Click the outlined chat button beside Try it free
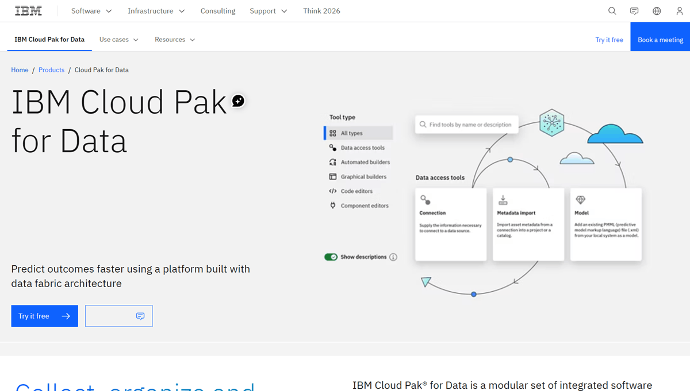The width and height of the screenshot is (690, 391). pyautogui.click(x=119, y=316)
